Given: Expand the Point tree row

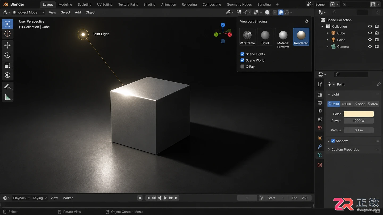Looking at the screenshot, I should 327,40.
